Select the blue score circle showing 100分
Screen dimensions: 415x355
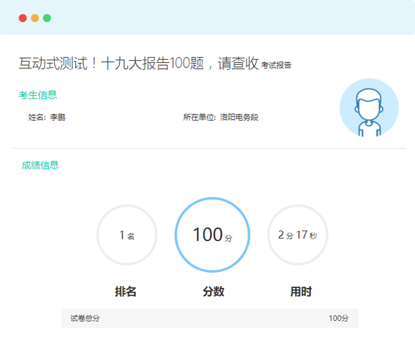[x=212, y=235]
